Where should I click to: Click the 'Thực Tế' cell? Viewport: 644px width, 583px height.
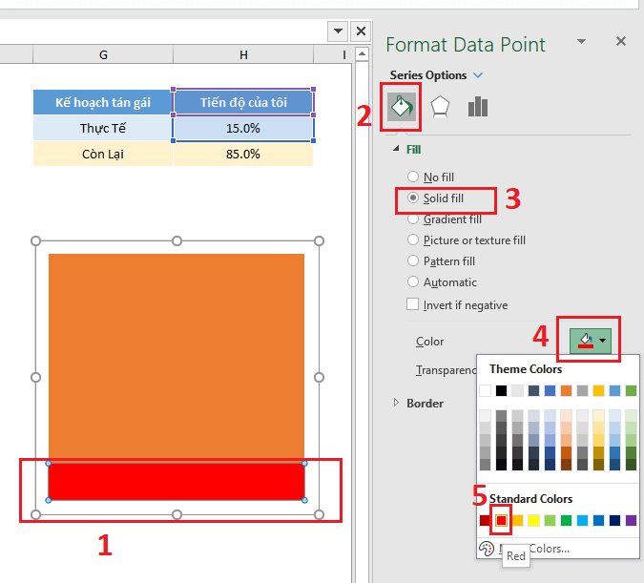103,128
